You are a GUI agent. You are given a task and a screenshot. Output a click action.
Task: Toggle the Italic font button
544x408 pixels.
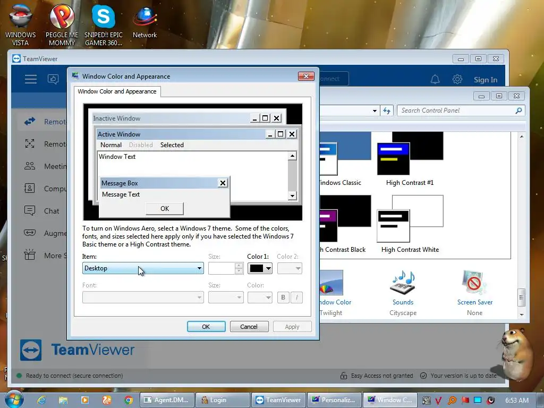[x=296, y=297]
